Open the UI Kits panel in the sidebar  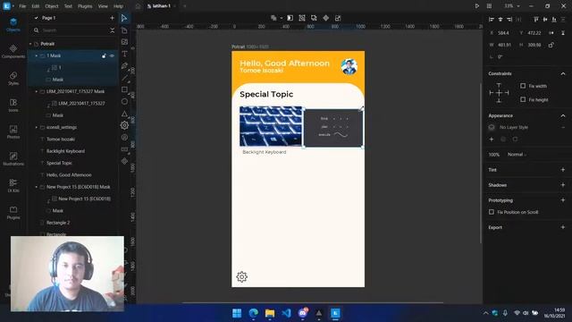[x=13, y=185]
